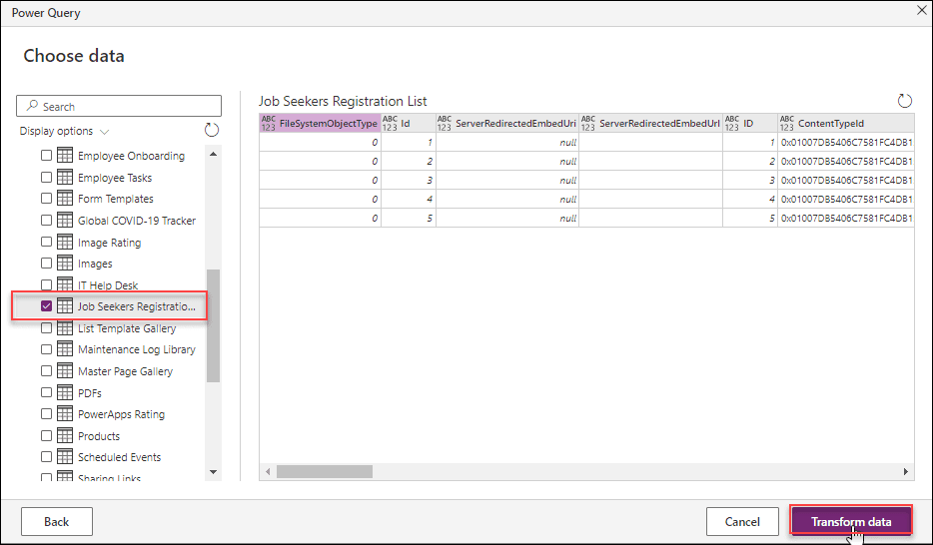Click the PDFs table icon
The height and width of the screenshot is (545, 933).
pyautogui.click(x=65, y=392)
